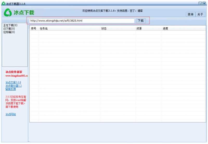
Task: Click the 下载 download button
Action: coord(141,21)
